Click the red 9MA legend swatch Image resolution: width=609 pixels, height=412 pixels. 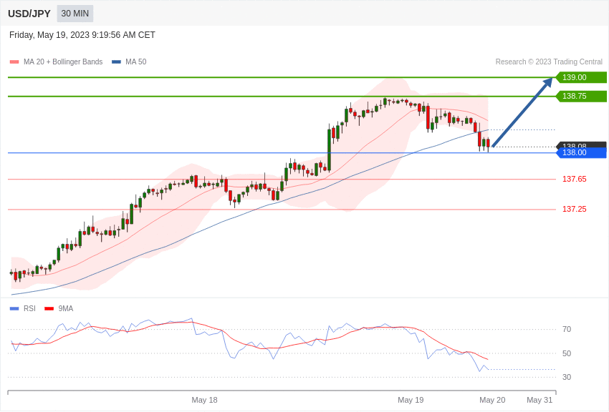coord(49,309)
